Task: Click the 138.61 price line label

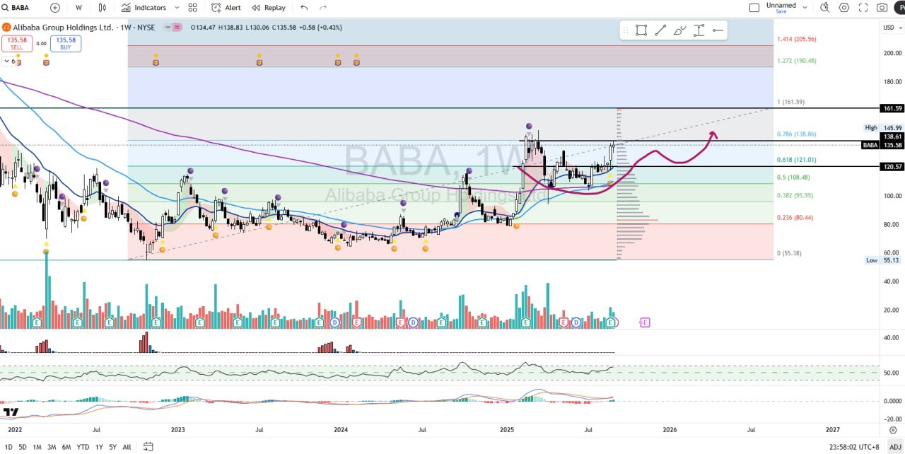Action: coord(892,136)
